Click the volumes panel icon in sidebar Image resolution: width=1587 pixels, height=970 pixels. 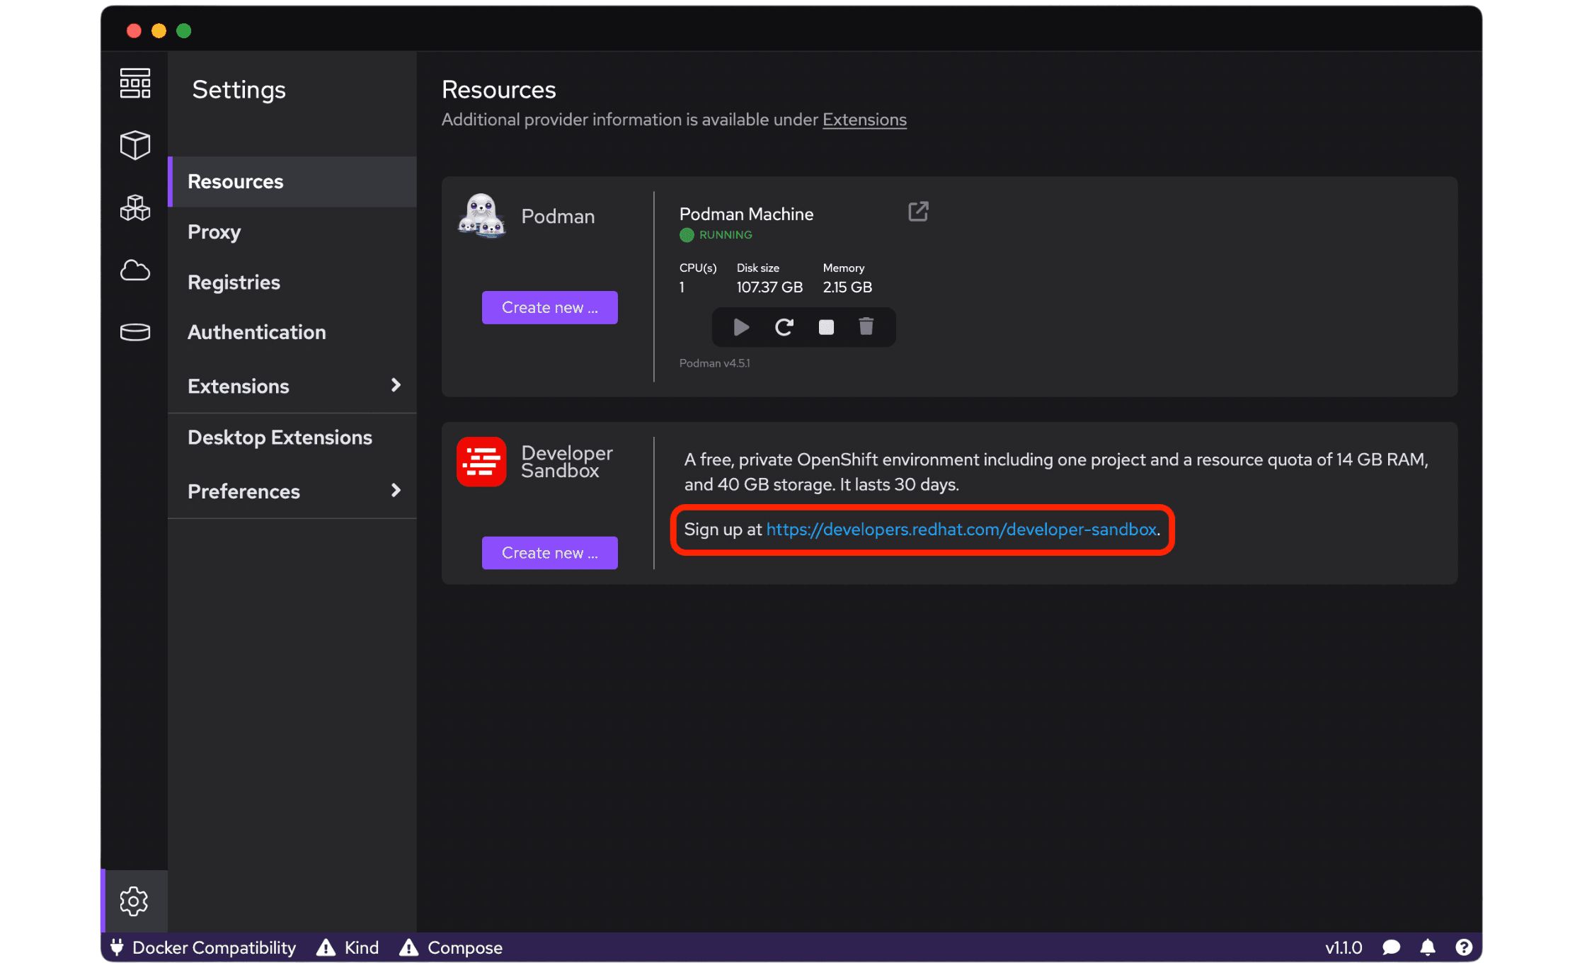coord(136,330)
